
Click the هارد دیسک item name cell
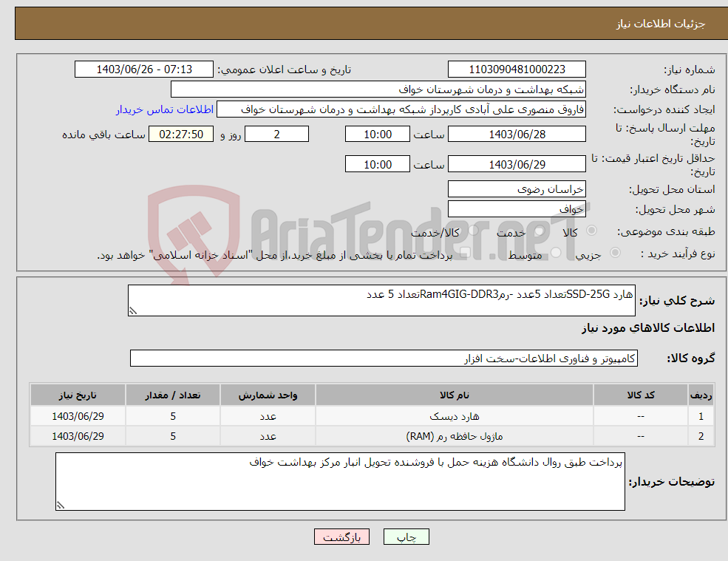[455, 416]
